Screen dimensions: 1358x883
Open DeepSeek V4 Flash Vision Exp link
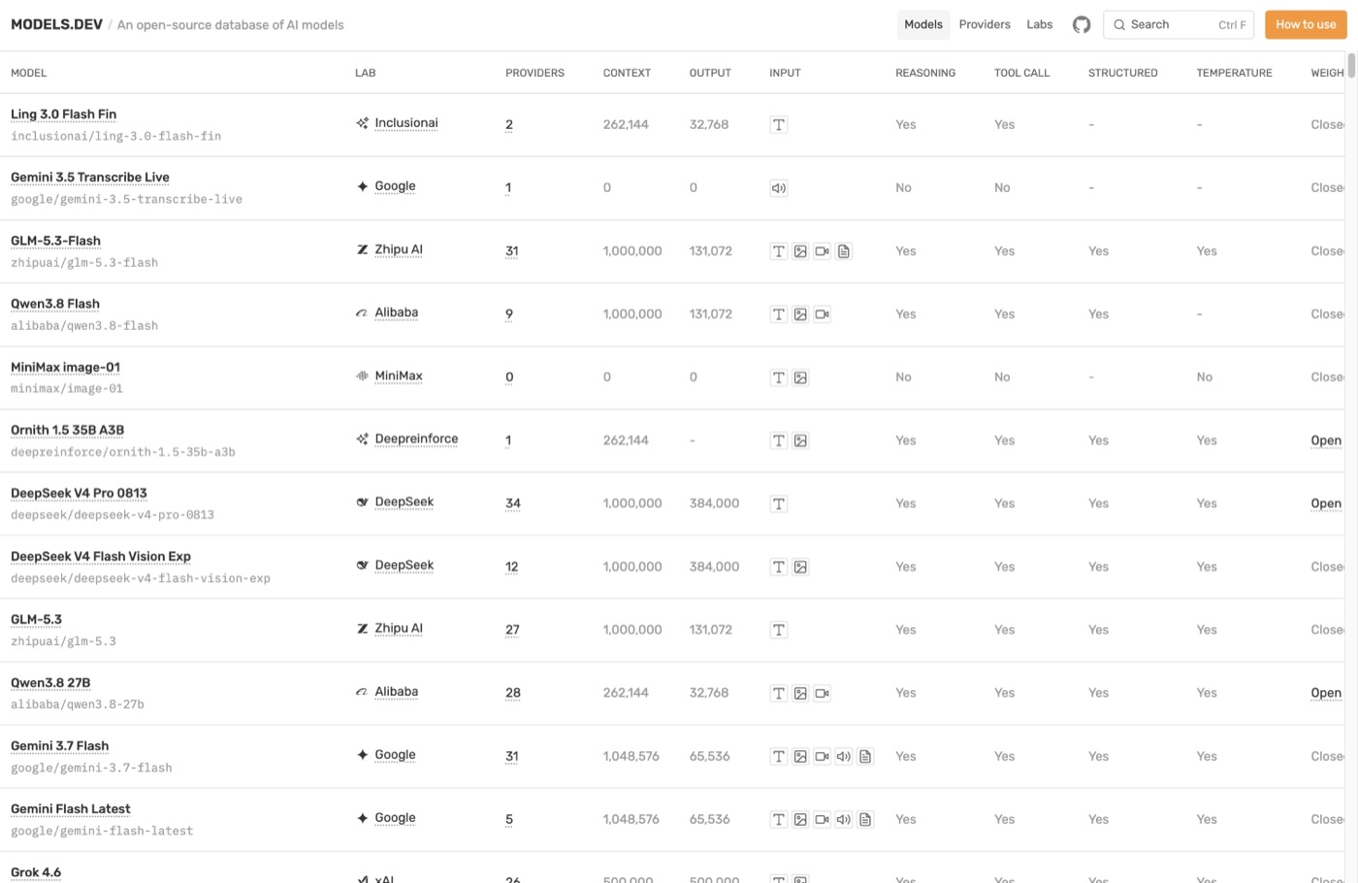coord(101,557)
